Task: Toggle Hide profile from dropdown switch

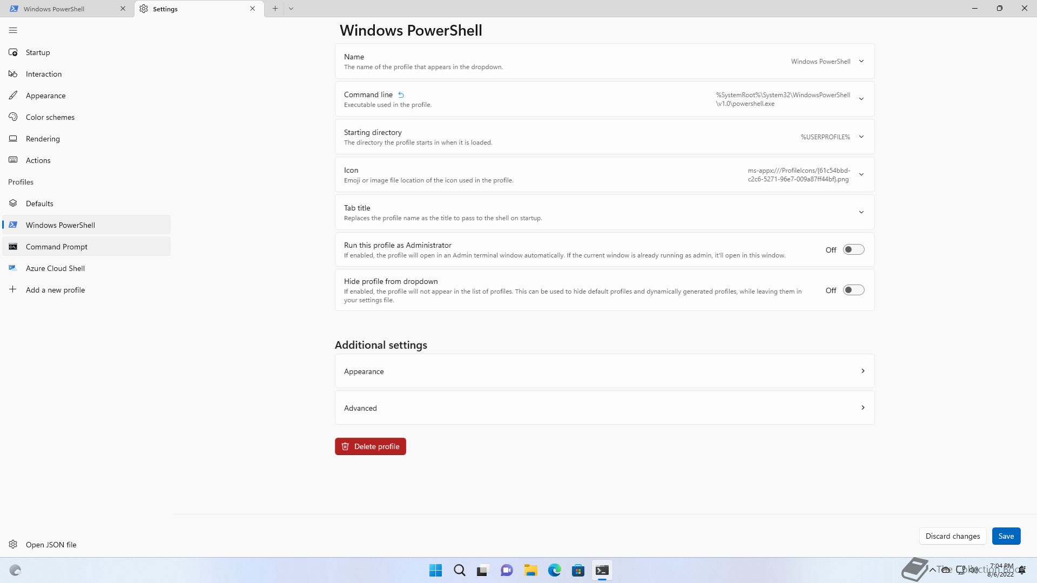Action: click(x=853, y=290)
